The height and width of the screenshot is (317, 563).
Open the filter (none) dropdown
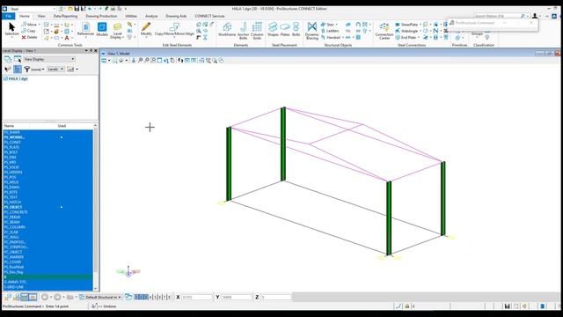pos(38,69)
